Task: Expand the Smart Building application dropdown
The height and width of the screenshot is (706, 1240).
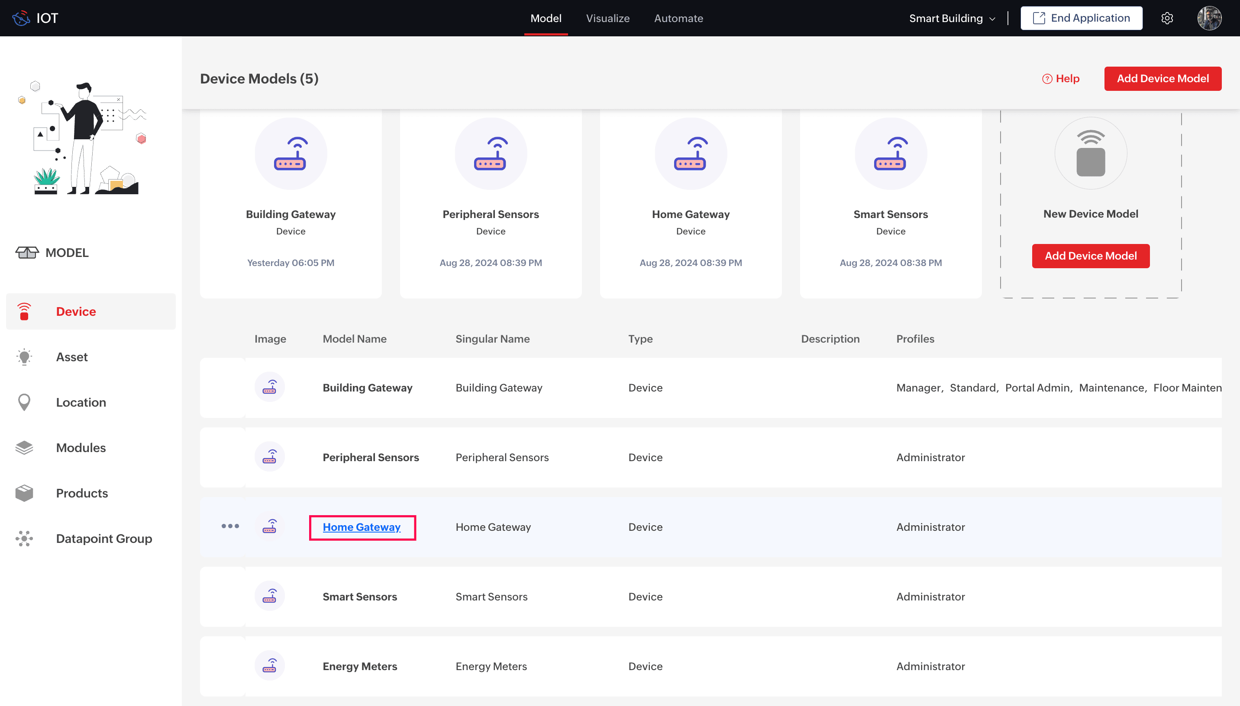Action: [x=952, y=19]
